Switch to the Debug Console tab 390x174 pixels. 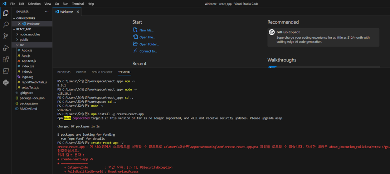coord(102,72)
